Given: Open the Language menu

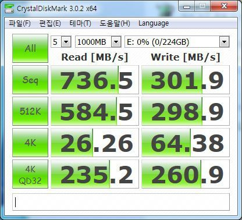Looking at the screenshot, I should click(154, 23).
